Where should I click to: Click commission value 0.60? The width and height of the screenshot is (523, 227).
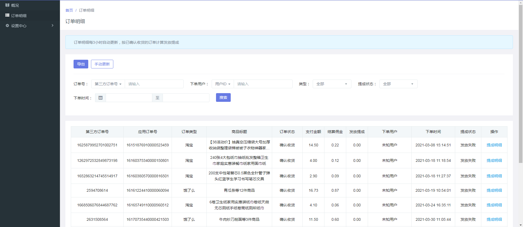point(335,219)
